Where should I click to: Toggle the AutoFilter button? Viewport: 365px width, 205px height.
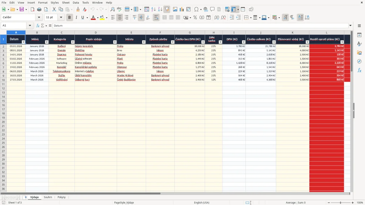167,9
